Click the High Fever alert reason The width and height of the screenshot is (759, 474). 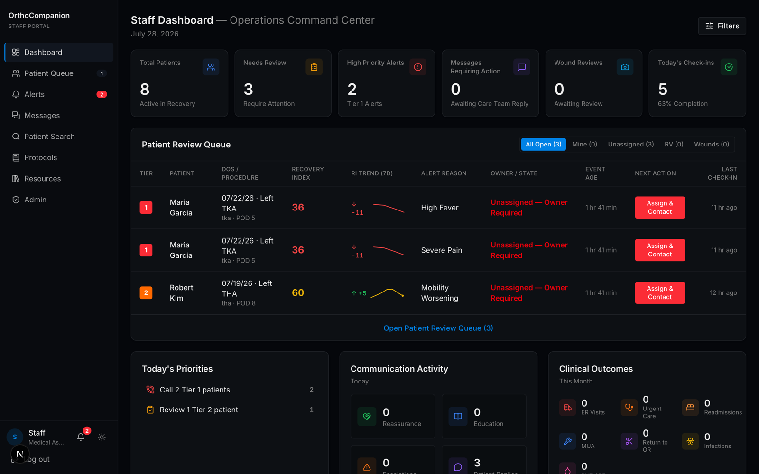tap(440, 208)
